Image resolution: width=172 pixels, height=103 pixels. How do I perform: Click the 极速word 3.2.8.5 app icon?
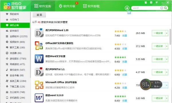click(x=39, y=98)
